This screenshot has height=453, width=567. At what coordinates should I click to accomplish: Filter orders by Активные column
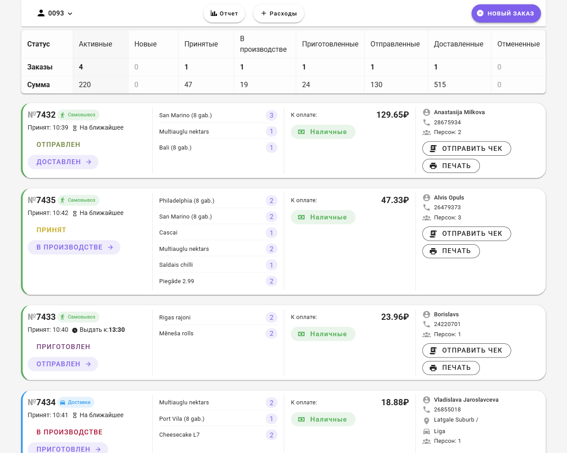pyautogui.click(x=95, y=44)
